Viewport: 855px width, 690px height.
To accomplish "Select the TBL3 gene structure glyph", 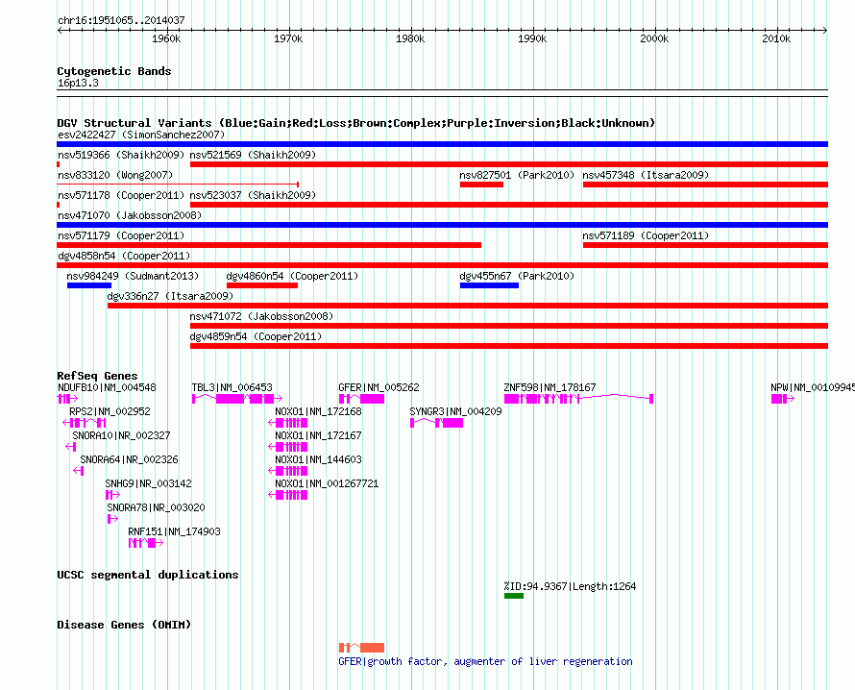I will click(x=237, y=399).
